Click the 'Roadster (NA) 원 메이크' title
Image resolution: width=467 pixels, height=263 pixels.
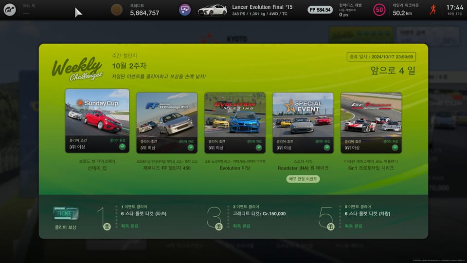tap(303, 168)
